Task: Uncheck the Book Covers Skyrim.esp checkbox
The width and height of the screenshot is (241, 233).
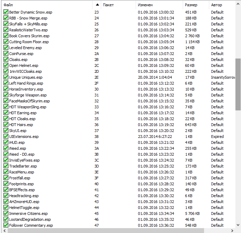Action: click(x=6, y=36)
